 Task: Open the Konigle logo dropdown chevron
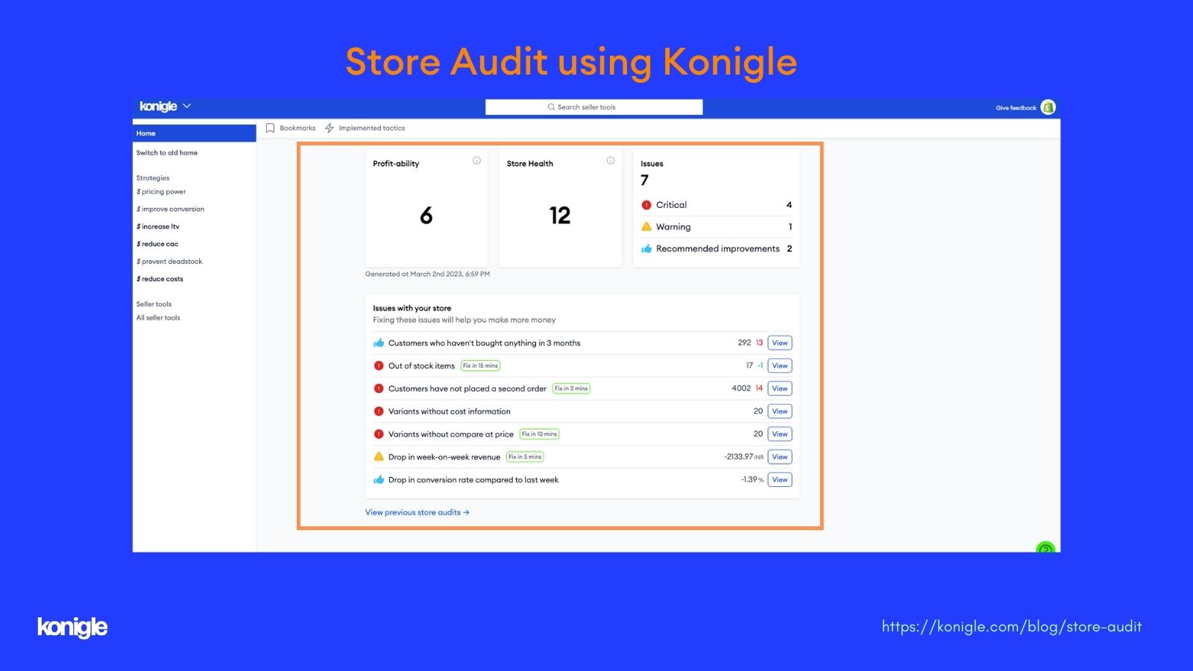[x=186, y=106]
